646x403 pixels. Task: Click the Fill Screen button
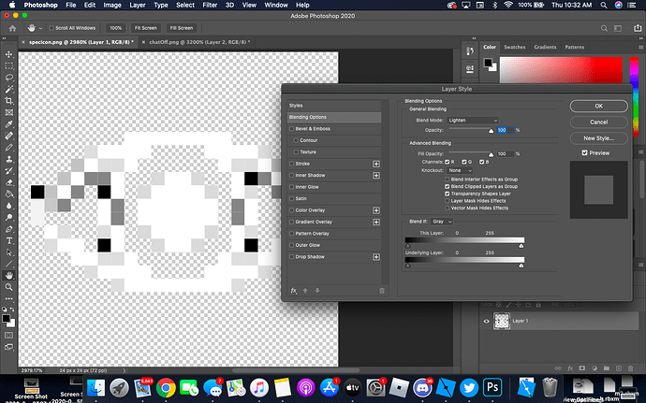[x=182, y=28]
